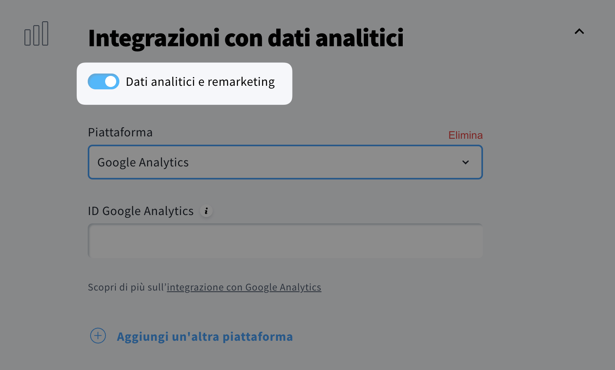Open the Piattaforma combo box
615x370 pixels.
285,162
